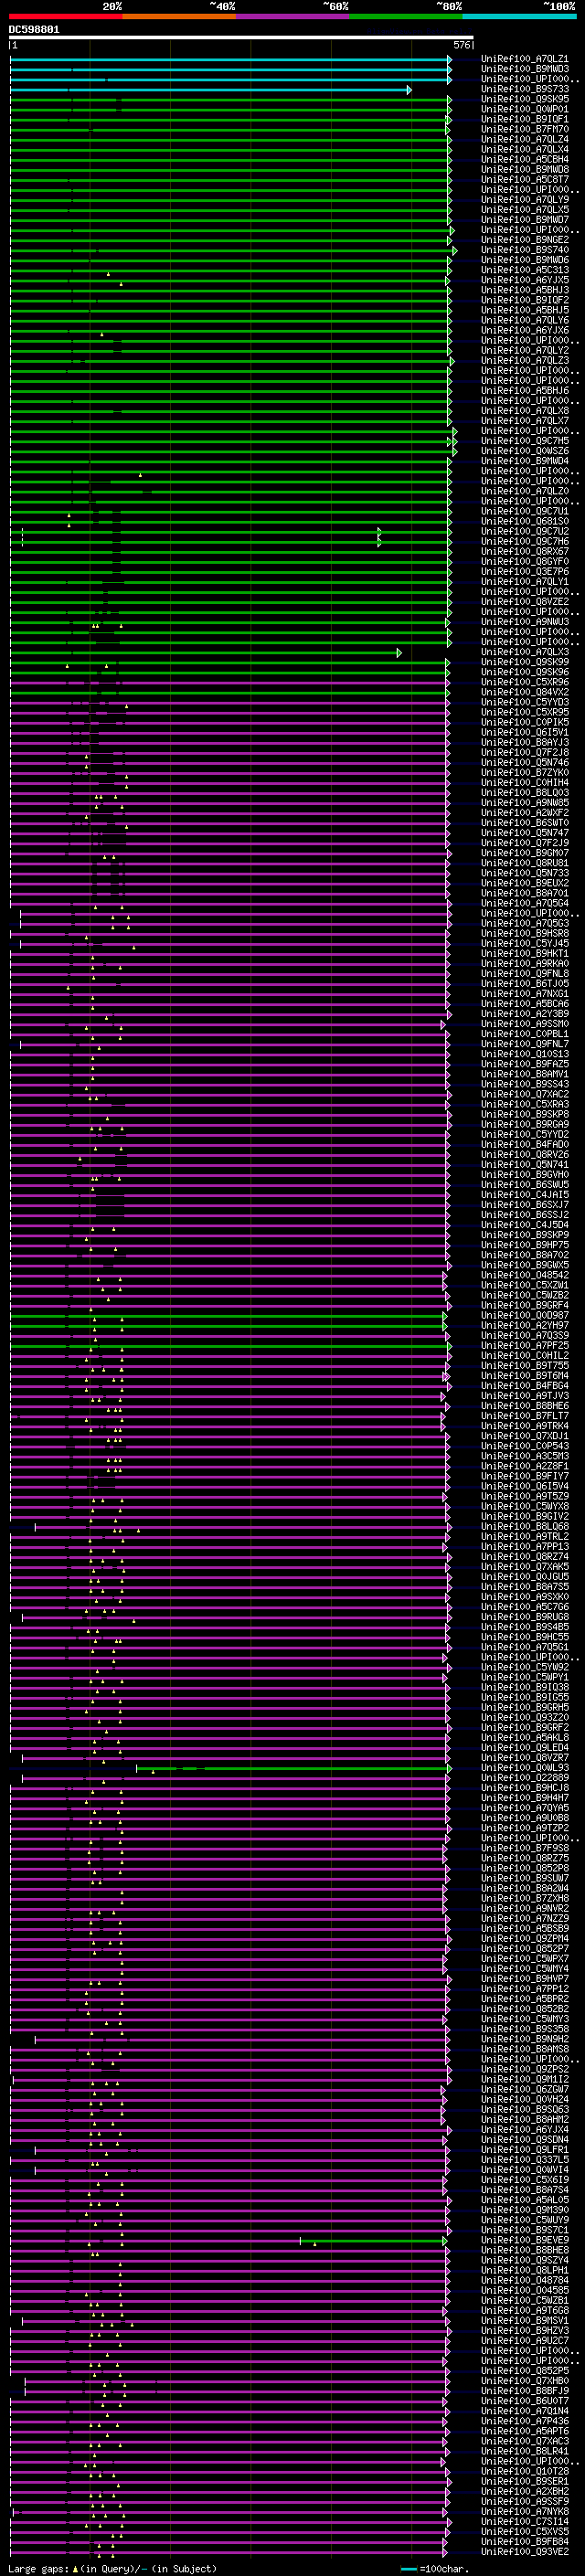585x2576 pixels.
Task: Select hit UniRef100_B7FM70
Action: pos(525,129)
